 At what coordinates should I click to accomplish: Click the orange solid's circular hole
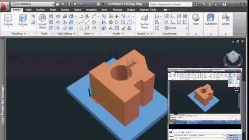click(x=121, y=73)
